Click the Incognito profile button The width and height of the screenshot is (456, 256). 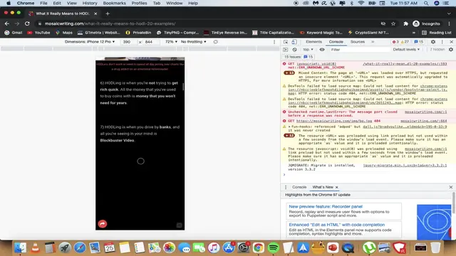[x=427, y=23]
